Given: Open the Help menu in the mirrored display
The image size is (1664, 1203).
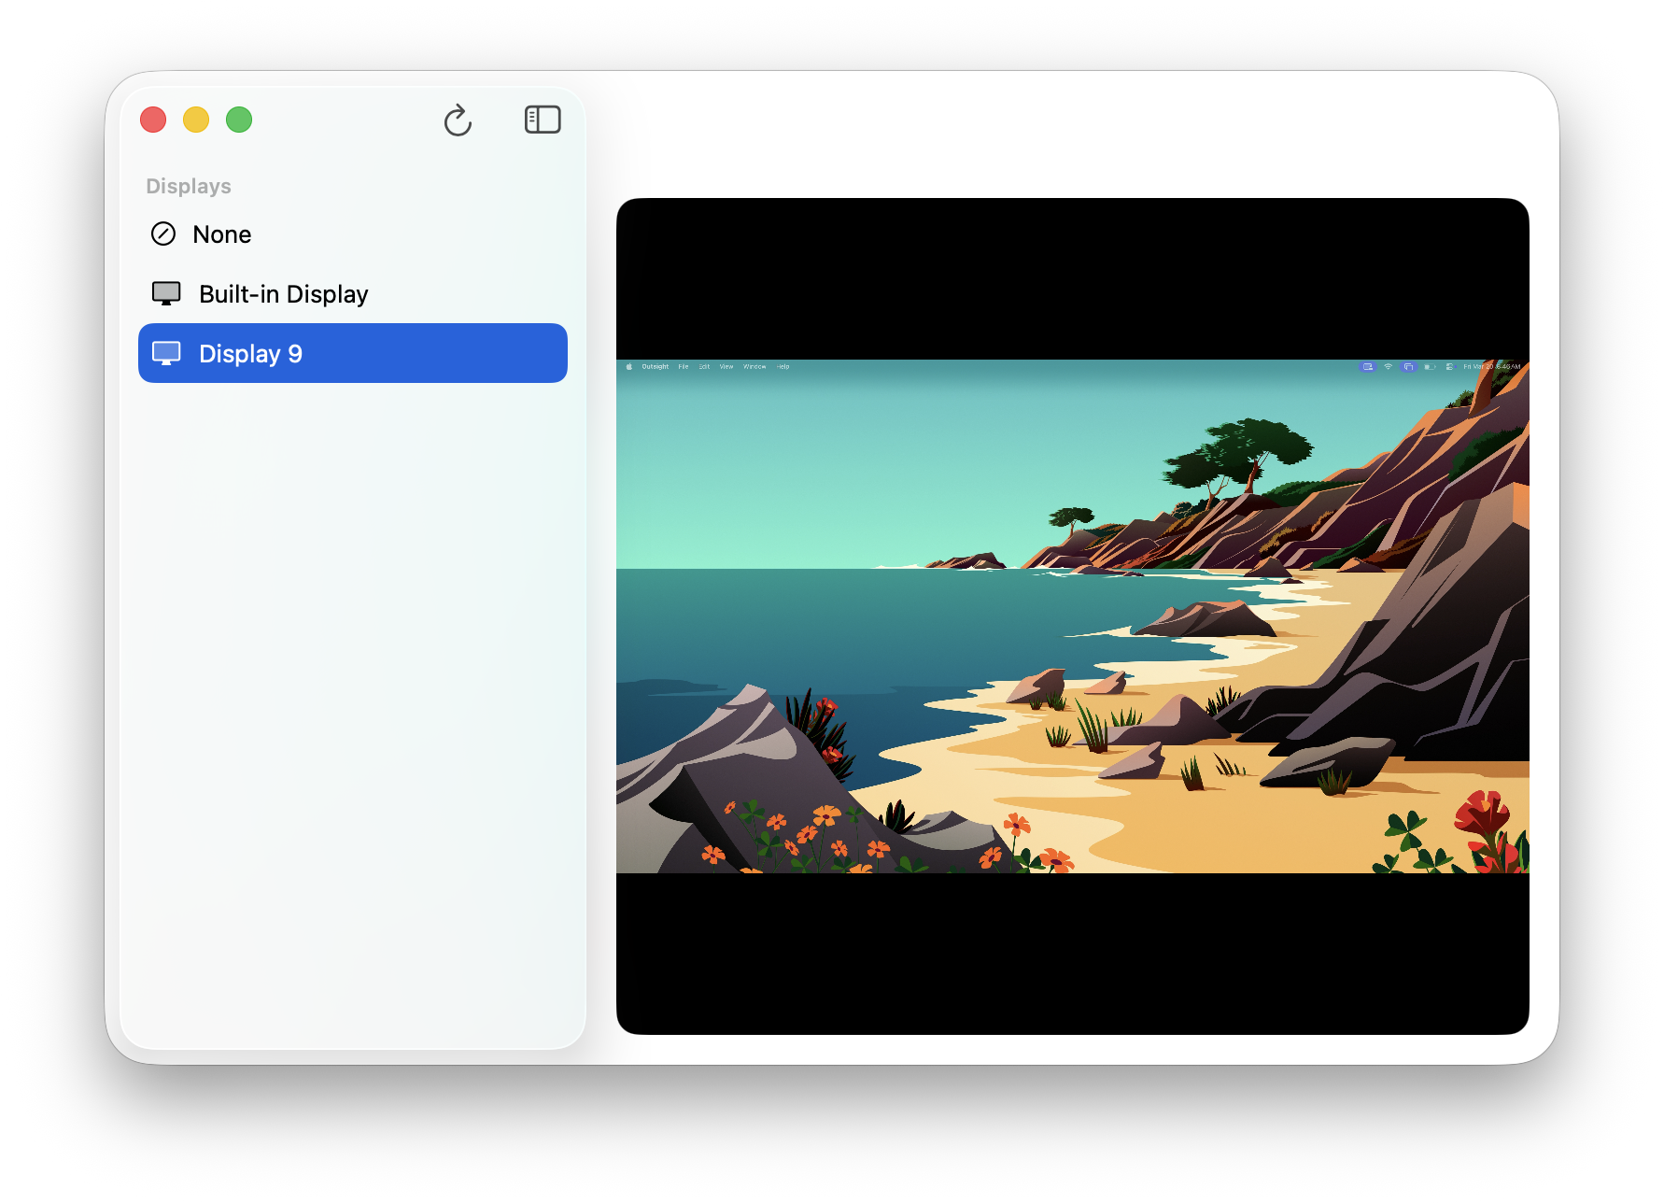Looking at the screenshot, I should (x=783, y=367).
